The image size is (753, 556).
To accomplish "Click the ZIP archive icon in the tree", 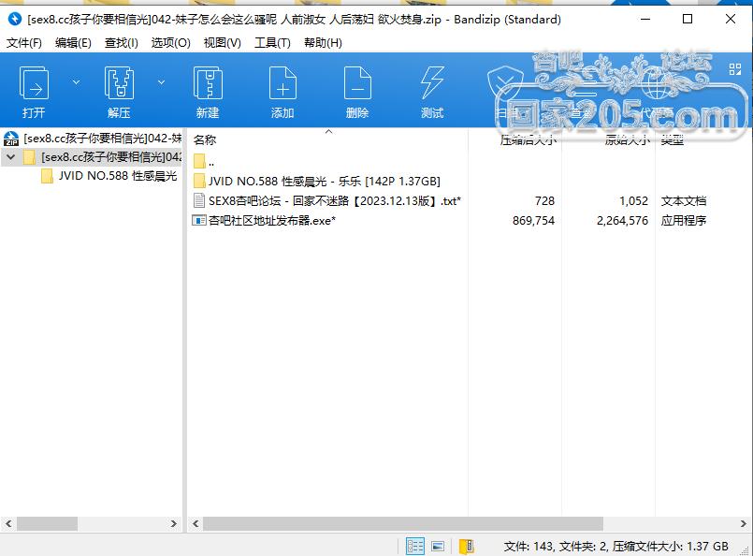I will coord(11,139).
